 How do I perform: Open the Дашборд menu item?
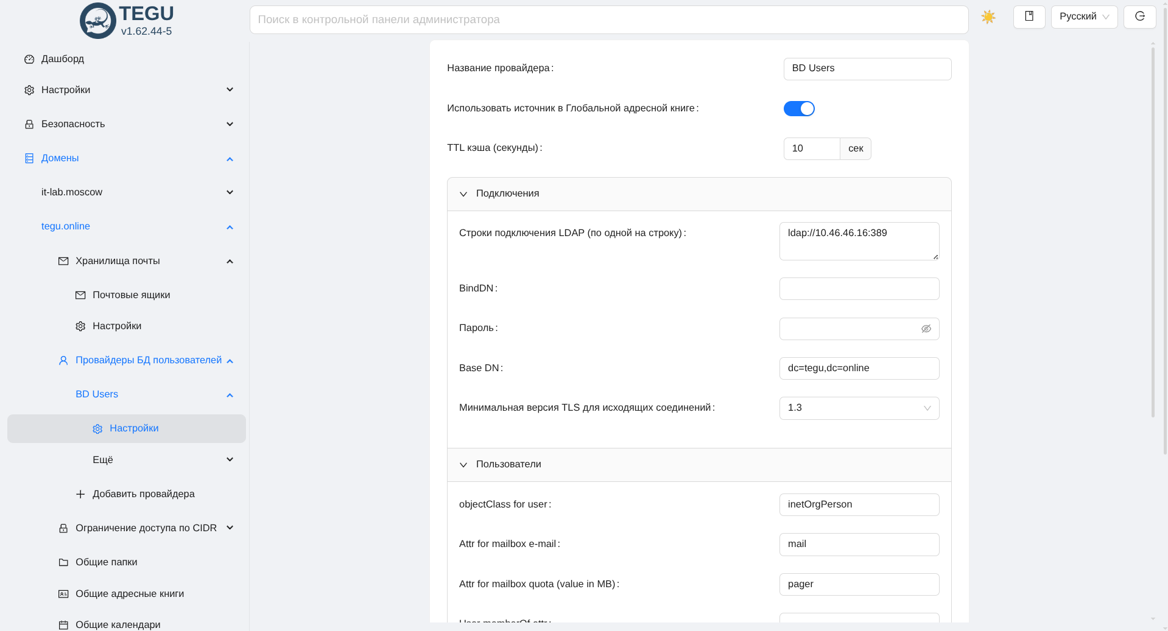63,59
